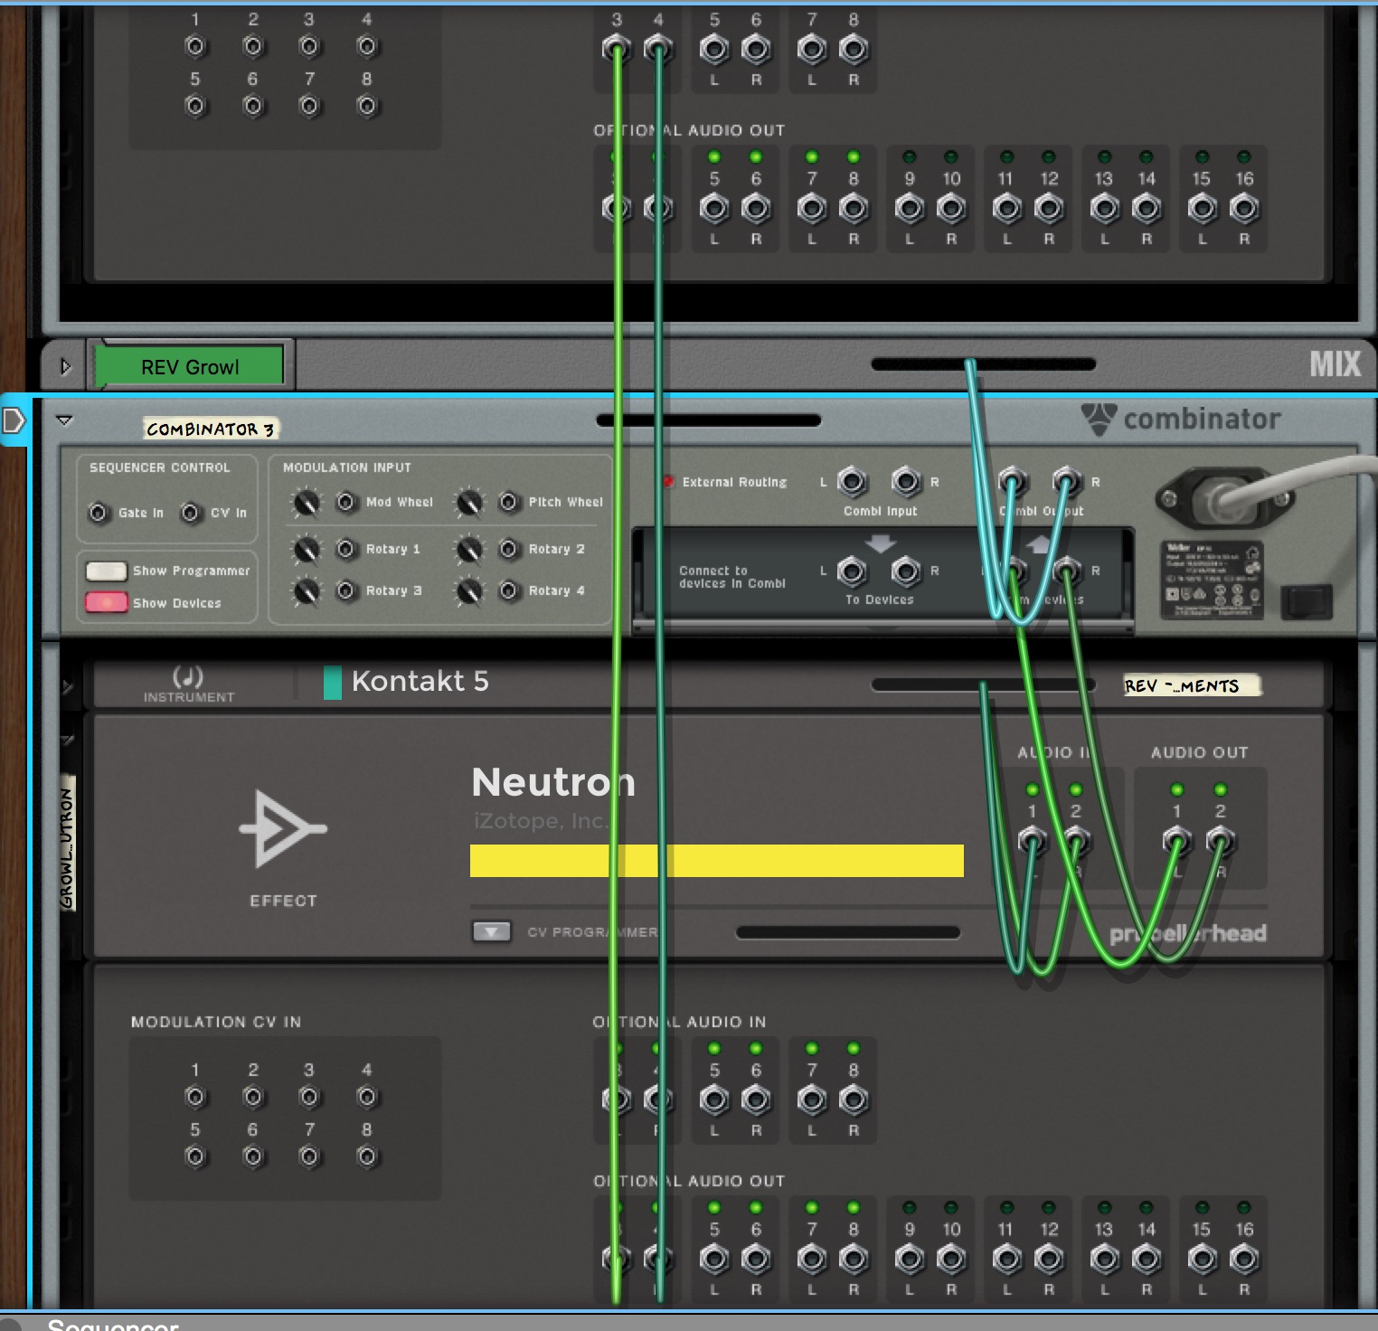The image size is (1378, 1331).
Task: Expand the Kontakt 5 device fold arrow
Action: point(67,688)
